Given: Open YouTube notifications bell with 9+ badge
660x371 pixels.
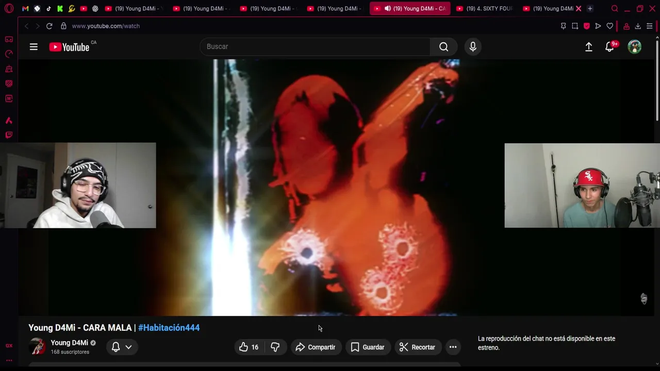Looking at the screenshot, I should coord(610,47).
